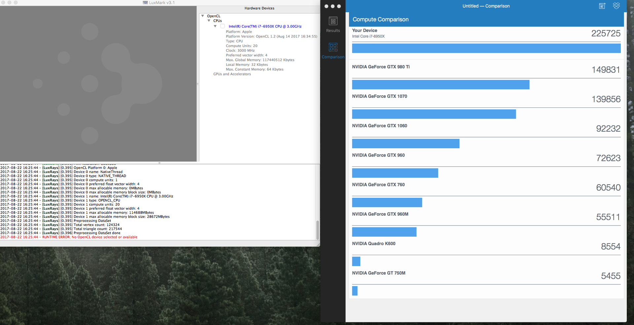Click the GTX 980 Ti score 149831
The height and width of the screenshot is (325, 634).
point(606,70)
